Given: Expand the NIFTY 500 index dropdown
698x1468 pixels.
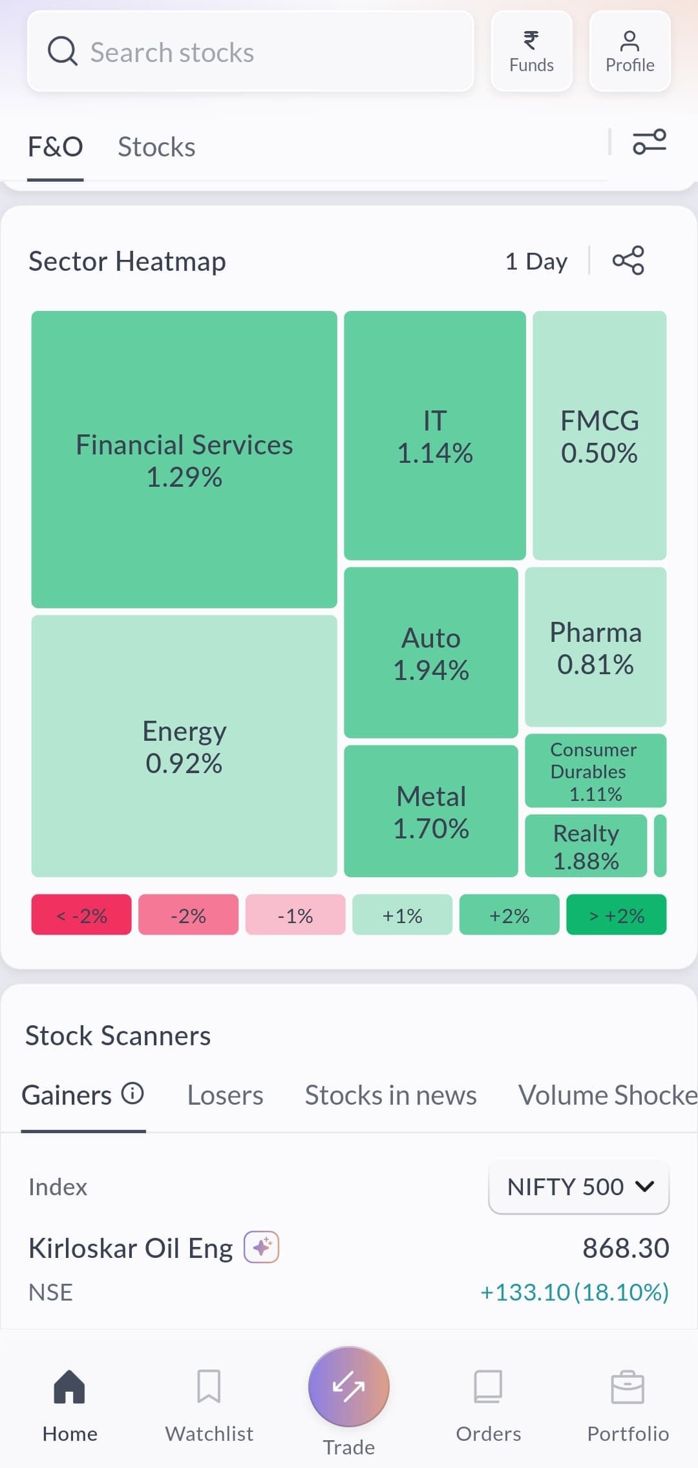Looking at the screenshot, I should point(578,1187).
